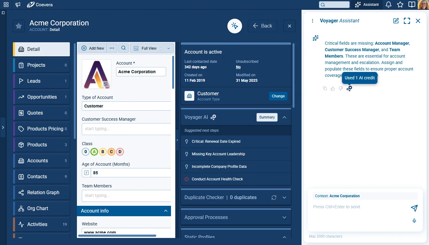
Task: Click the Voyager AI credits icon
Action: 213,117
